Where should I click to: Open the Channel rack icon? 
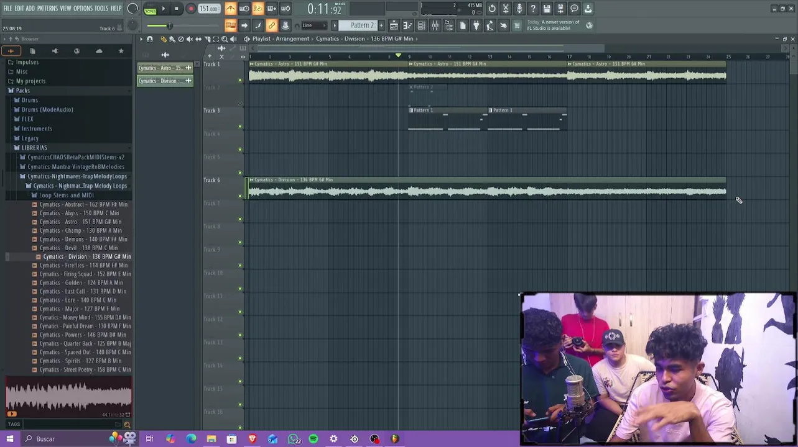coord(421,25)
